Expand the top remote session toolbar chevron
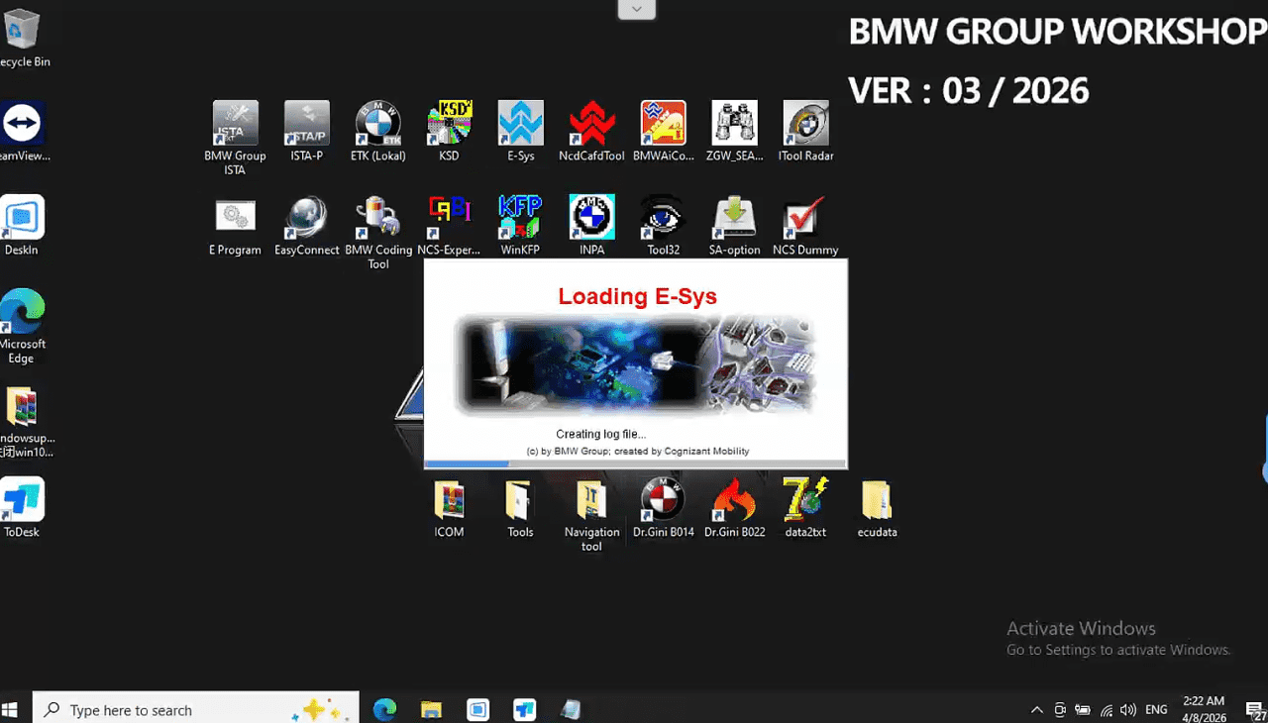The height and width of the screenshot is (723, 1268). tap(636, 9)
